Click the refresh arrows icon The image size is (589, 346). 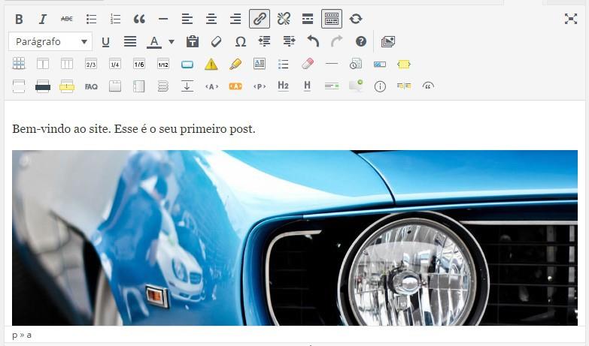[356, 19]
